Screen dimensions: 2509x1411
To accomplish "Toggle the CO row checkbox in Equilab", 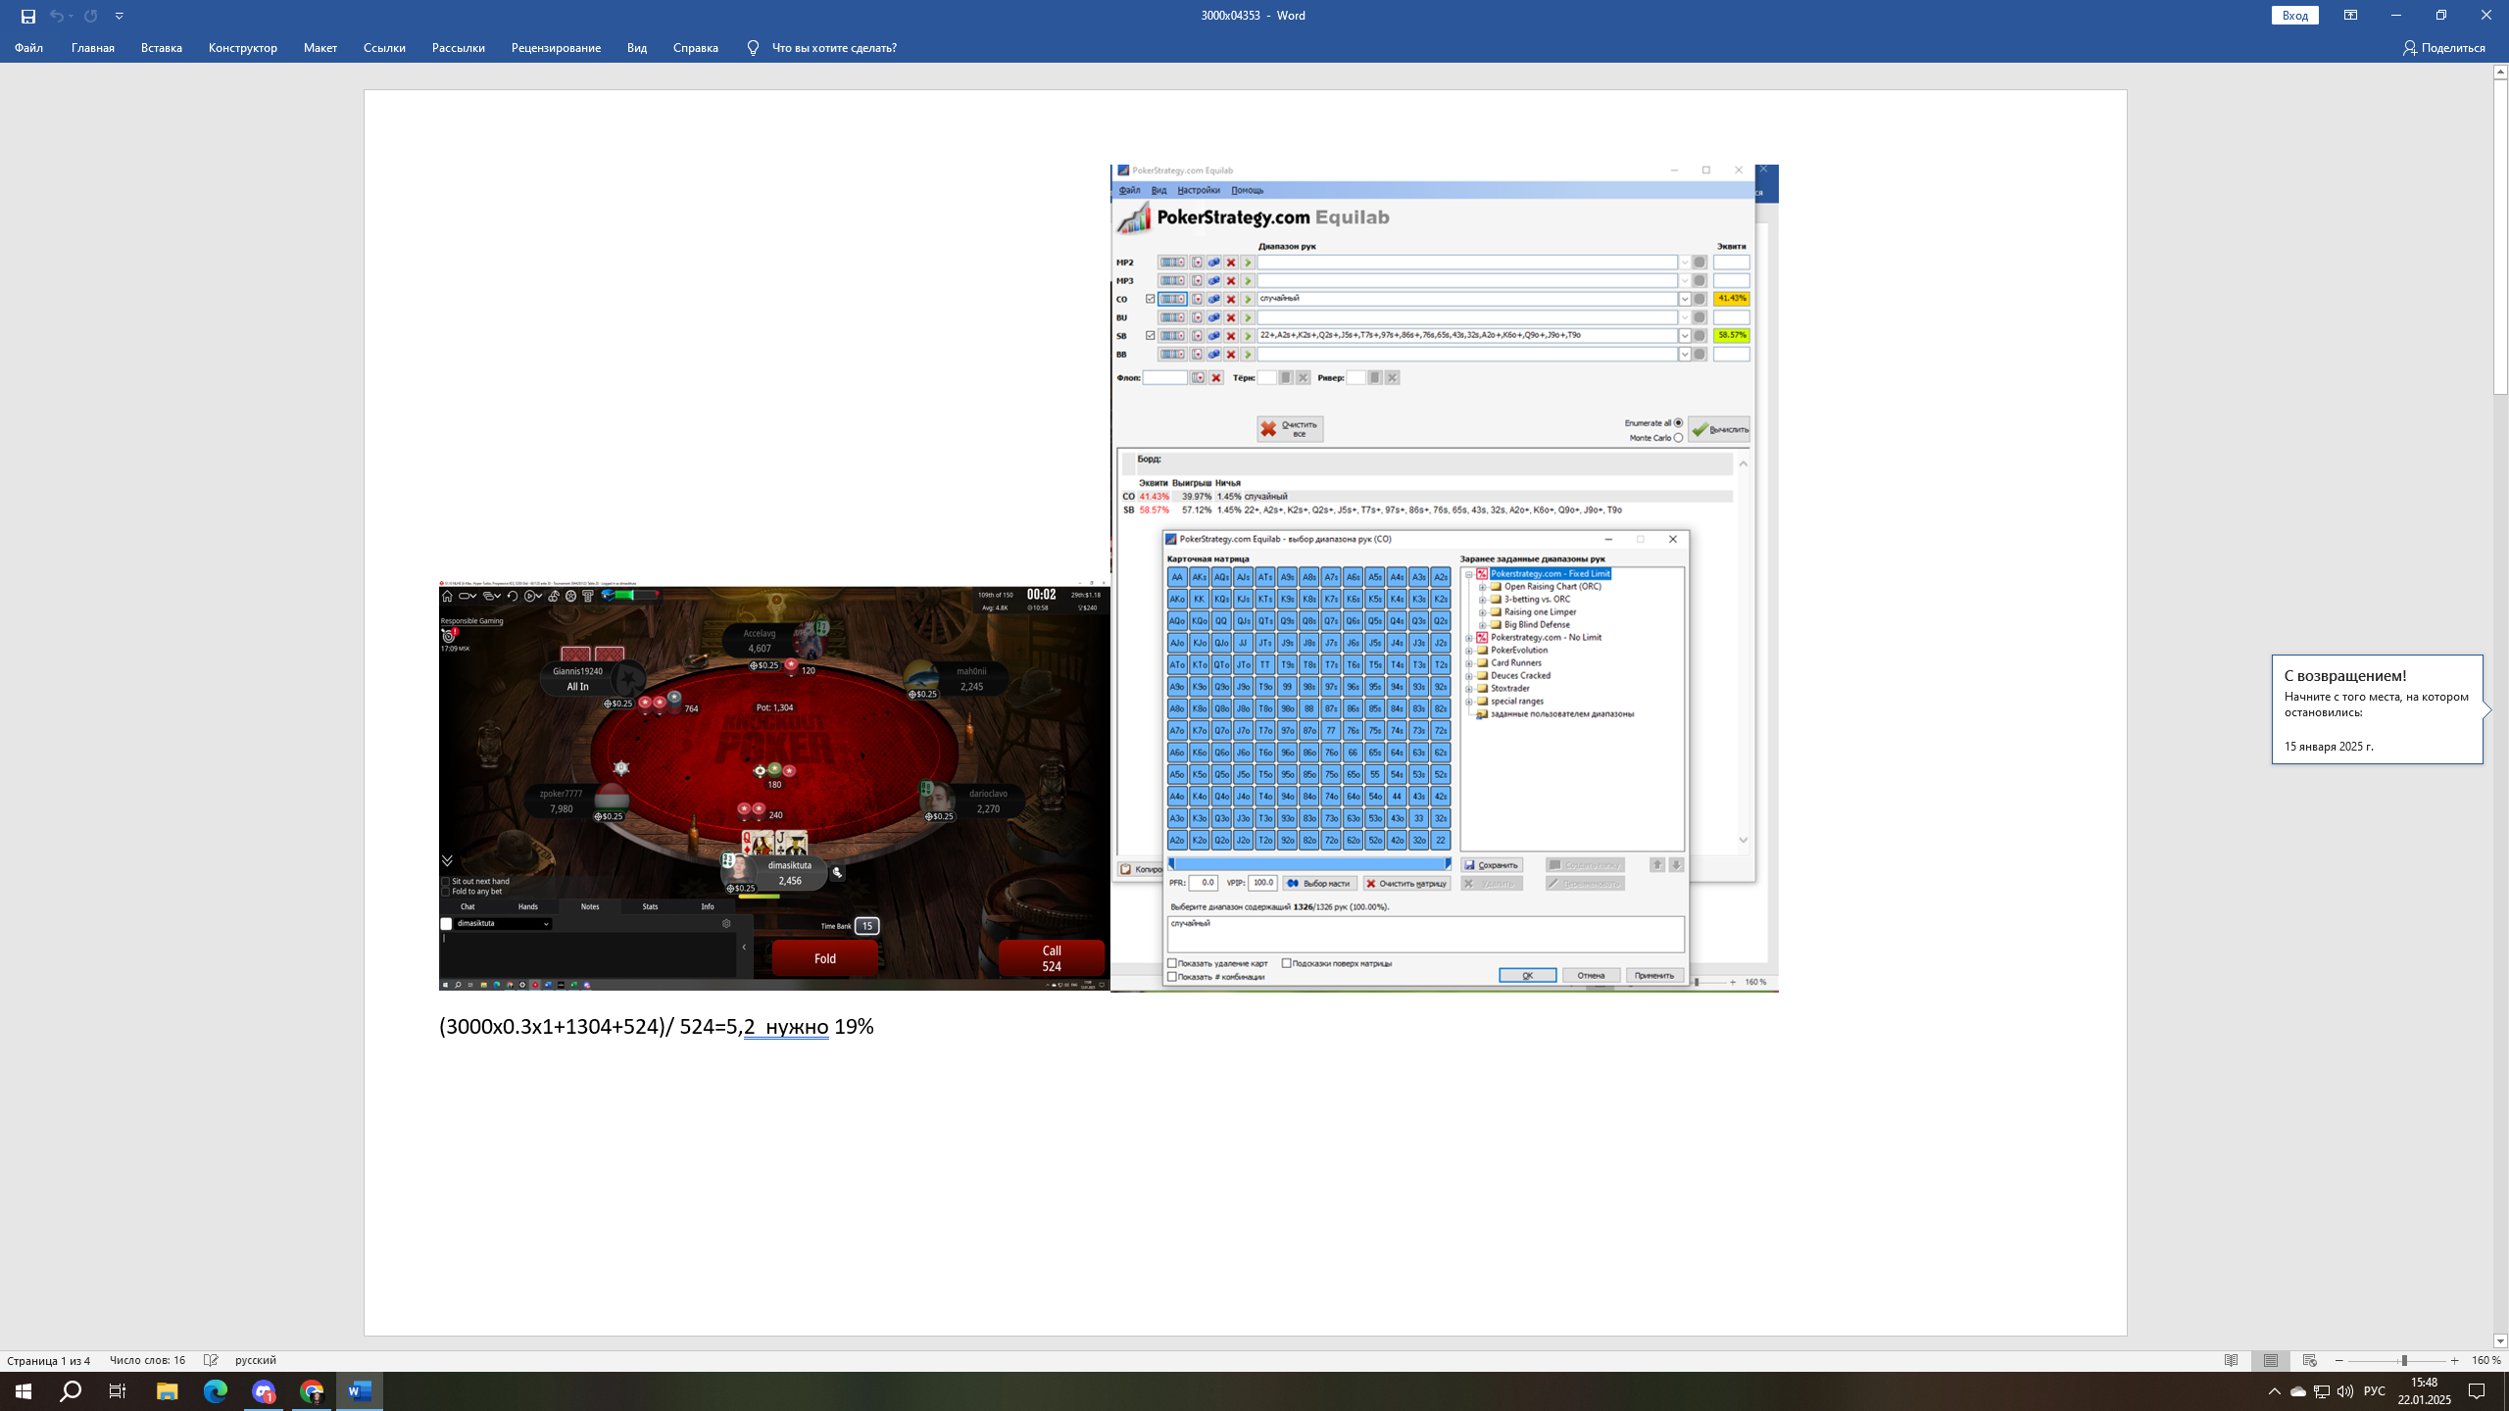I will (x=1151, y=299).
